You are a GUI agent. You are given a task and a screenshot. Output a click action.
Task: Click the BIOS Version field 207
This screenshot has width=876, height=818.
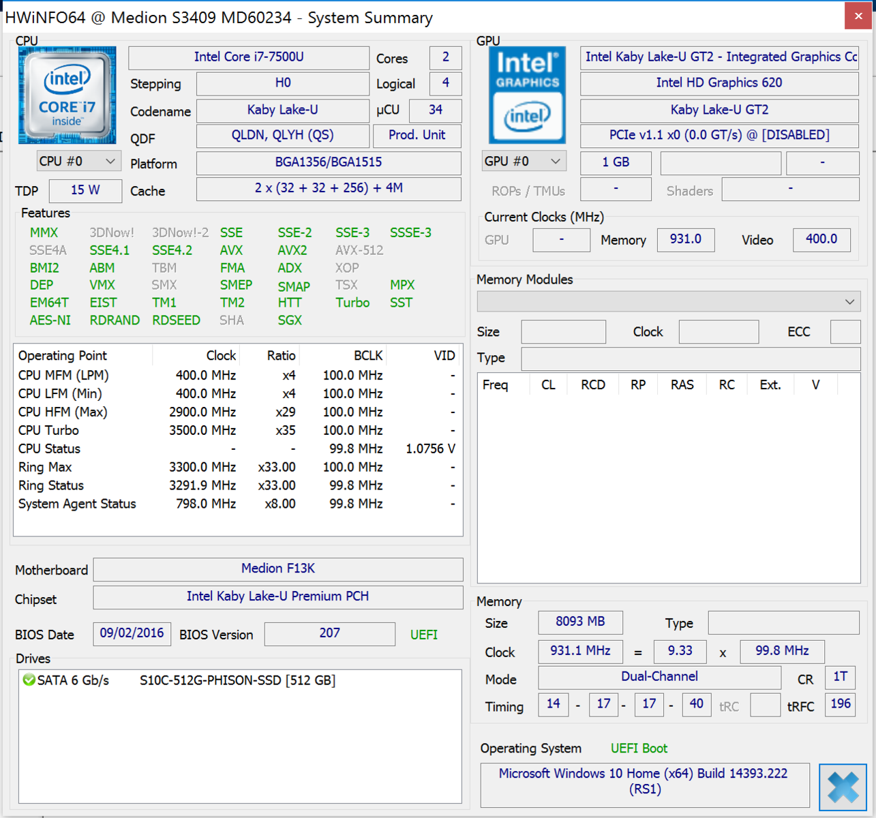[x=330, y=634]
